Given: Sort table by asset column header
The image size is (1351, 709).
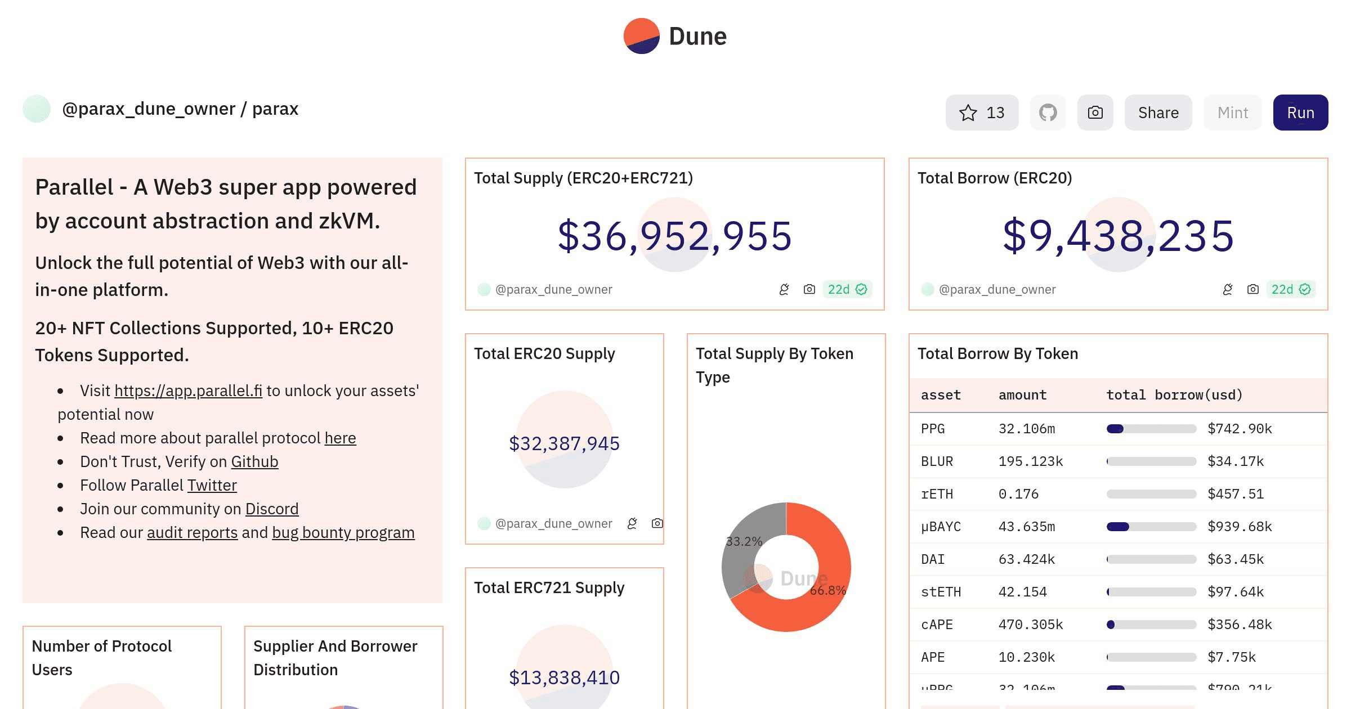Looking at the screenshot, I should tap(941, 395).
